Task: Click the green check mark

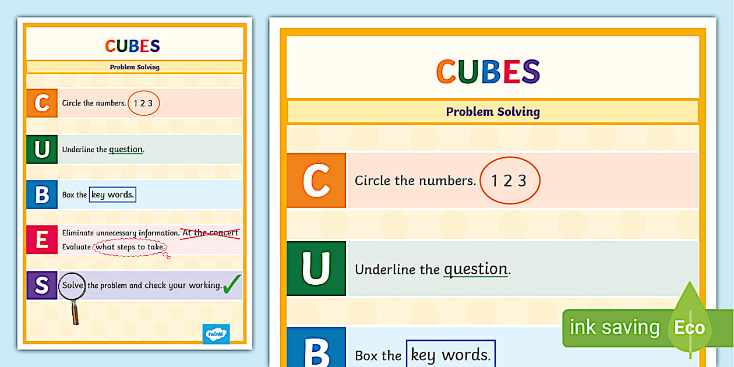Action: (233, 285)
